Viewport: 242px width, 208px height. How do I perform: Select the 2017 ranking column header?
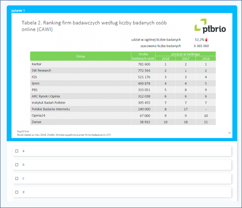(185, 59)
